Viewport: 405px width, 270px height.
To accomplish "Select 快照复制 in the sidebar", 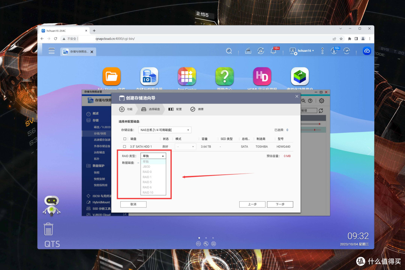I will coord(99,179).
